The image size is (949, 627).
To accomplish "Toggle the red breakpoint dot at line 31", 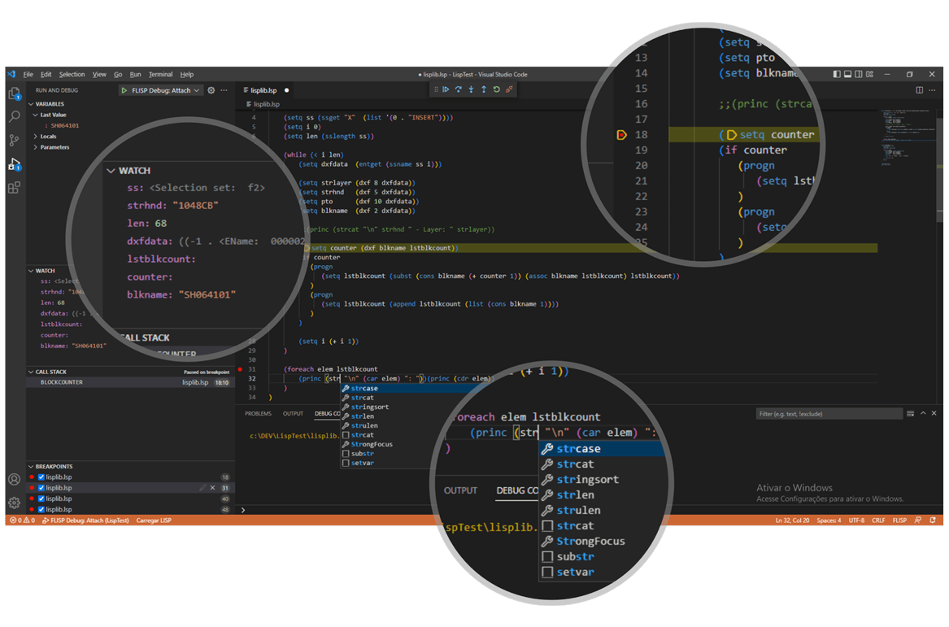I will [240, 369].
